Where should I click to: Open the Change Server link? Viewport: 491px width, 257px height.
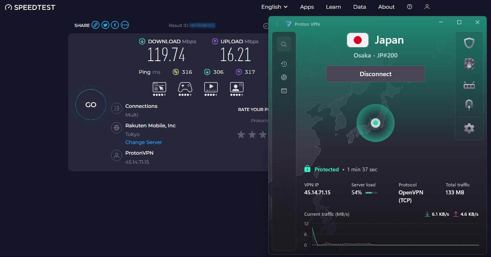point(144,142)
